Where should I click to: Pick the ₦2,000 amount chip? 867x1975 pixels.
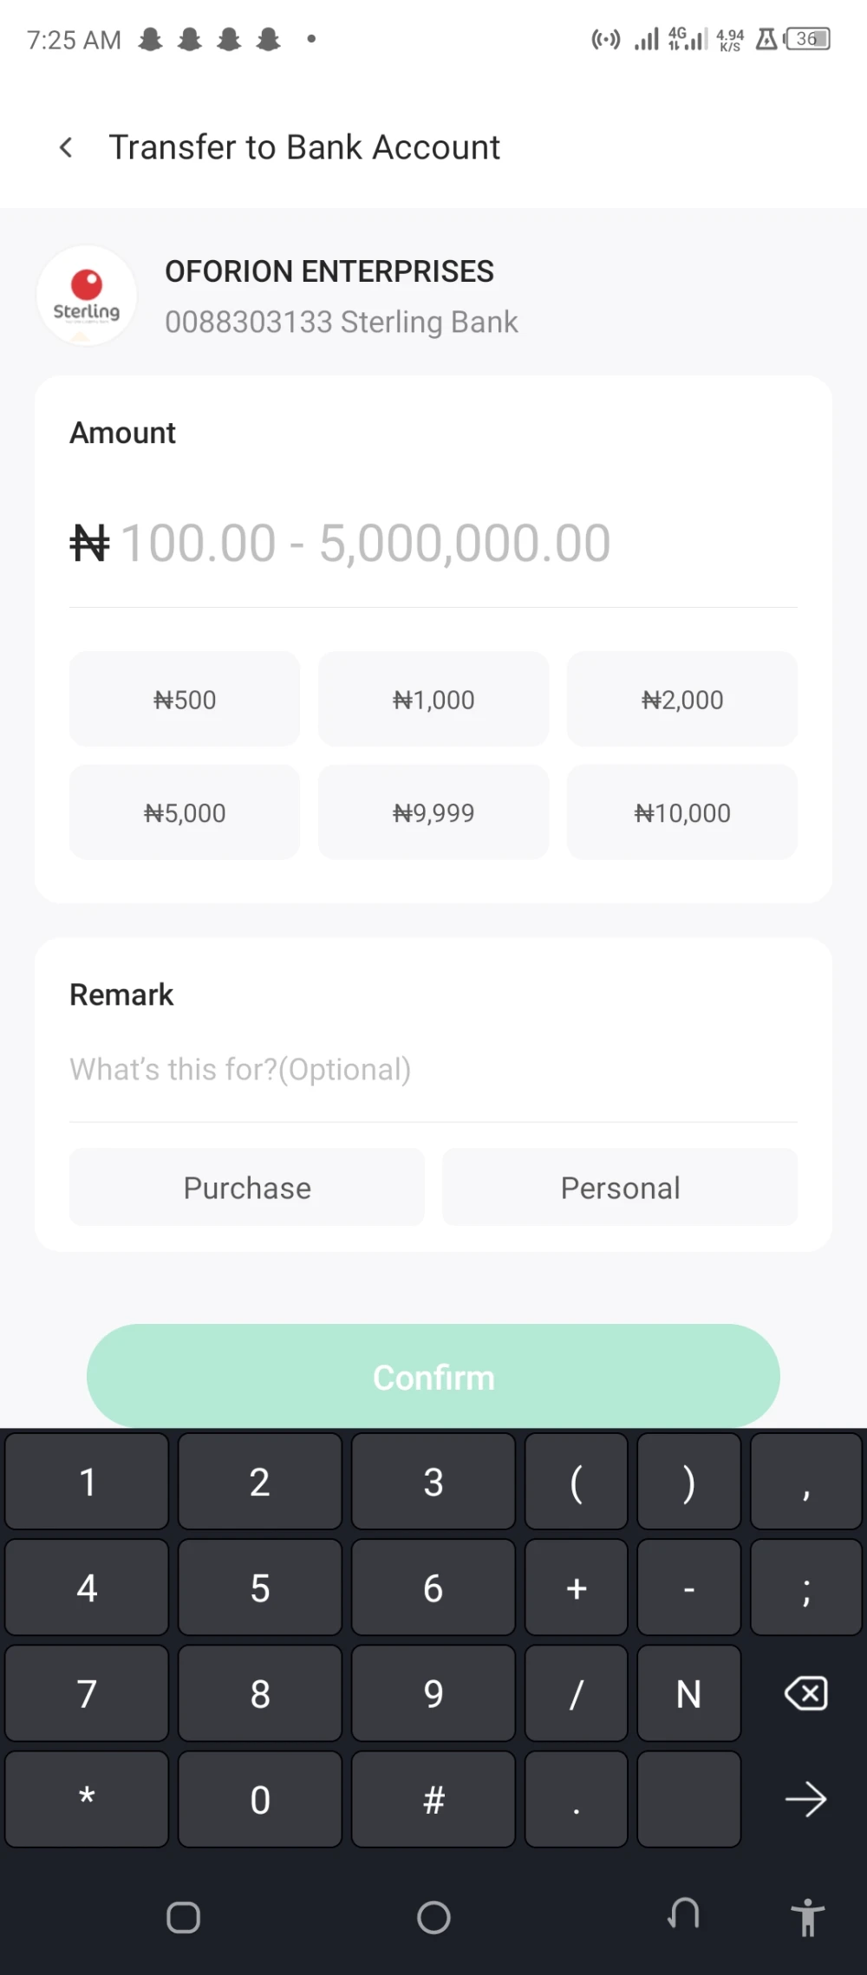[x=682, y=700]
